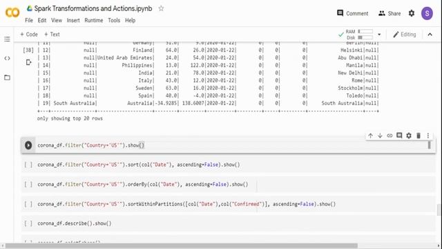The height and width of the screenshot is (249, 442).
Task: Clear output icon of cell 38
Action: tap(28, 62)
